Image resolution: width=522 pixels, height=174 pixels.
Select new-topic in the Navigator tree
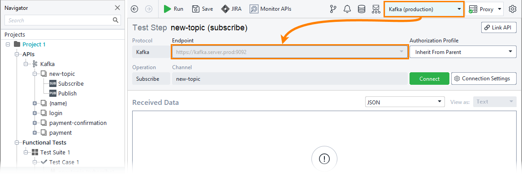click(x=62, y=74)
